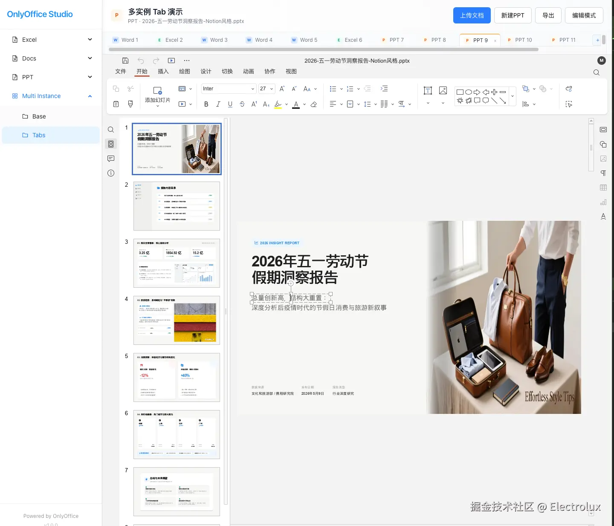Viewport: 614px width, 526px height.
Task: Click the select all objects icon
Action: [569, 104]
